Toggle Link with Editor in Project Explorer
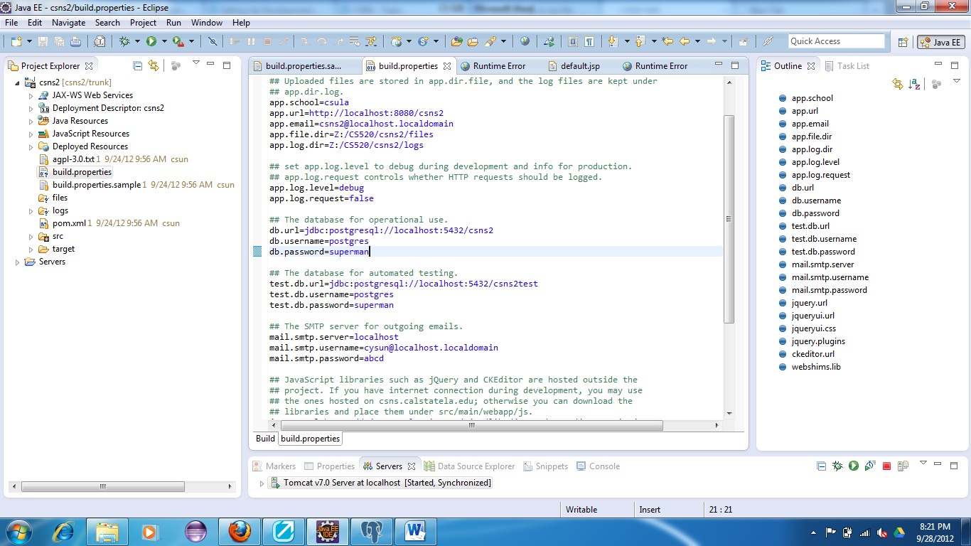 click(154, 66)
